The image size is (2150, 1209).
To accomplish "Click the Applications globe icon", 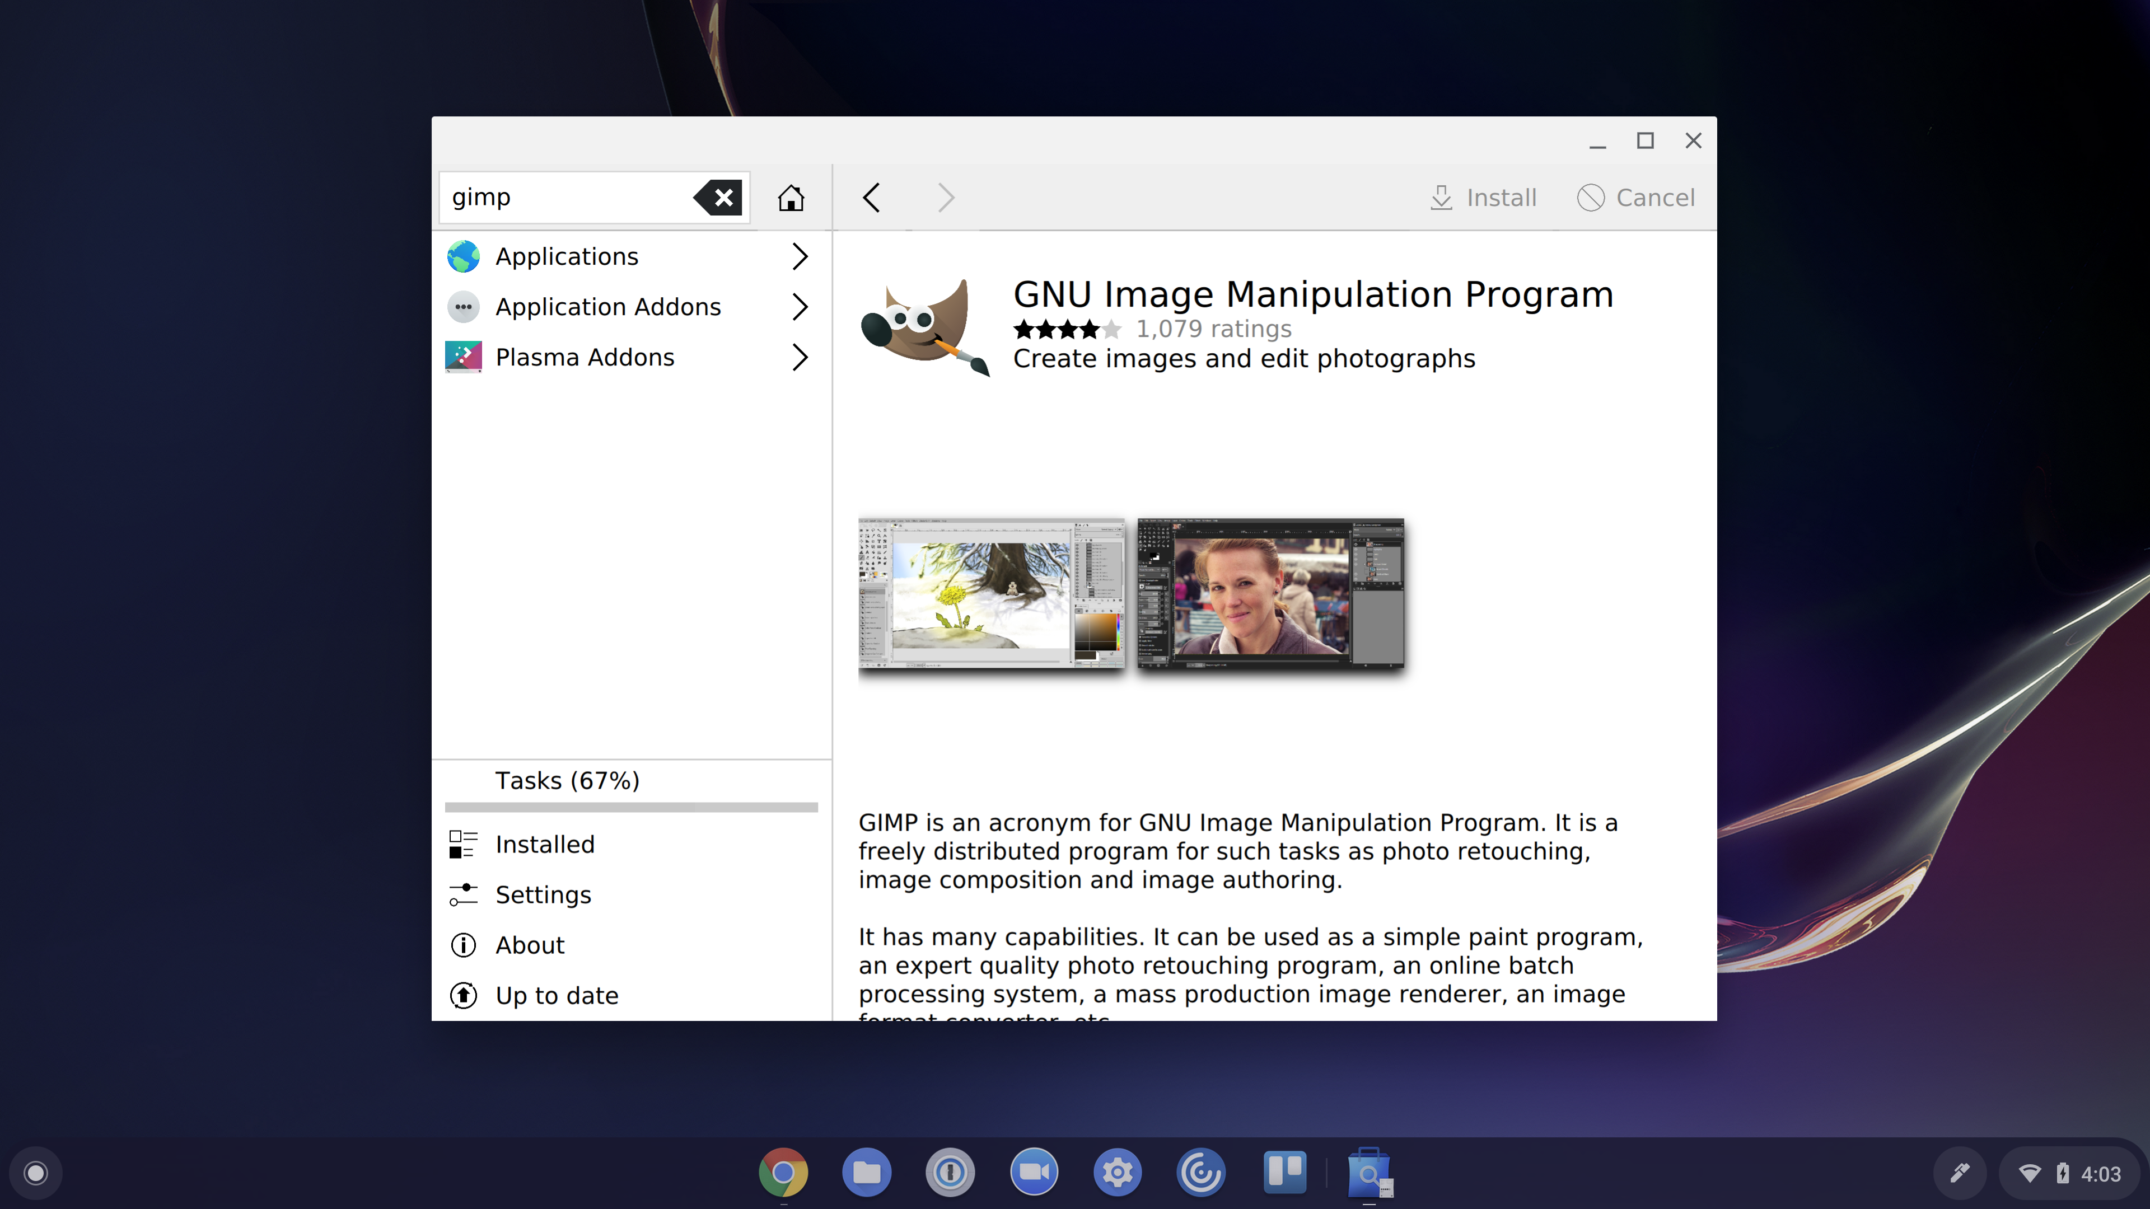I will (x=463, y=256).
